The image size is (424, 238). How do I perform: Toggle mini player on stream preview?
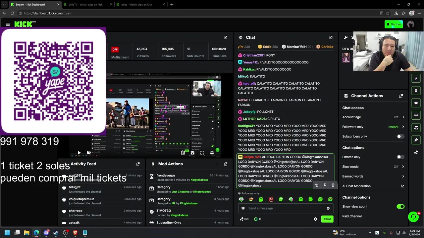point(183,153)
